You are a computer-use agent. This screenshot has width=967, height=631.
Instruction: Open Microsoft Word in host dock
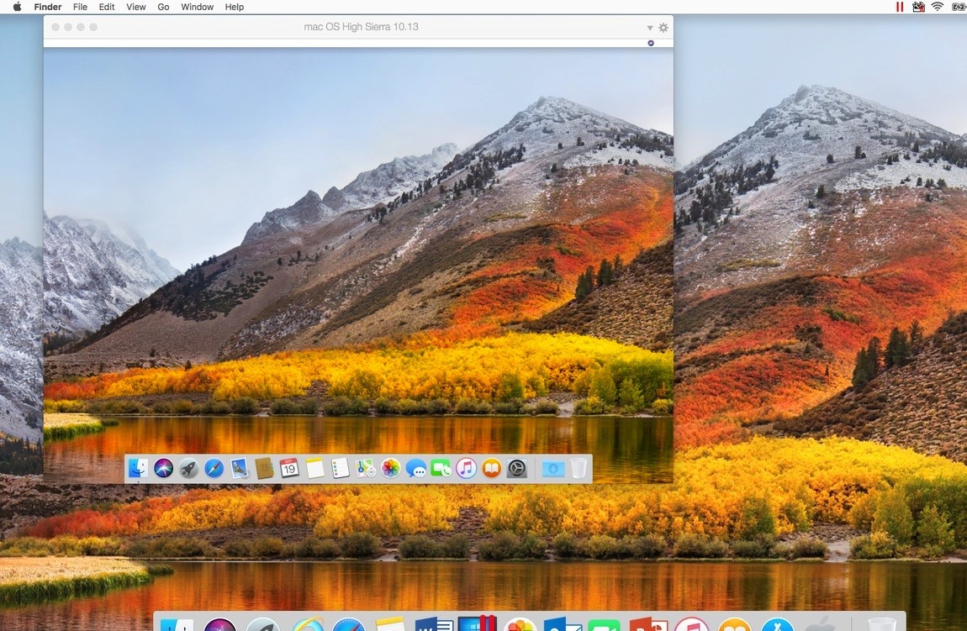(x=434, y=623)
